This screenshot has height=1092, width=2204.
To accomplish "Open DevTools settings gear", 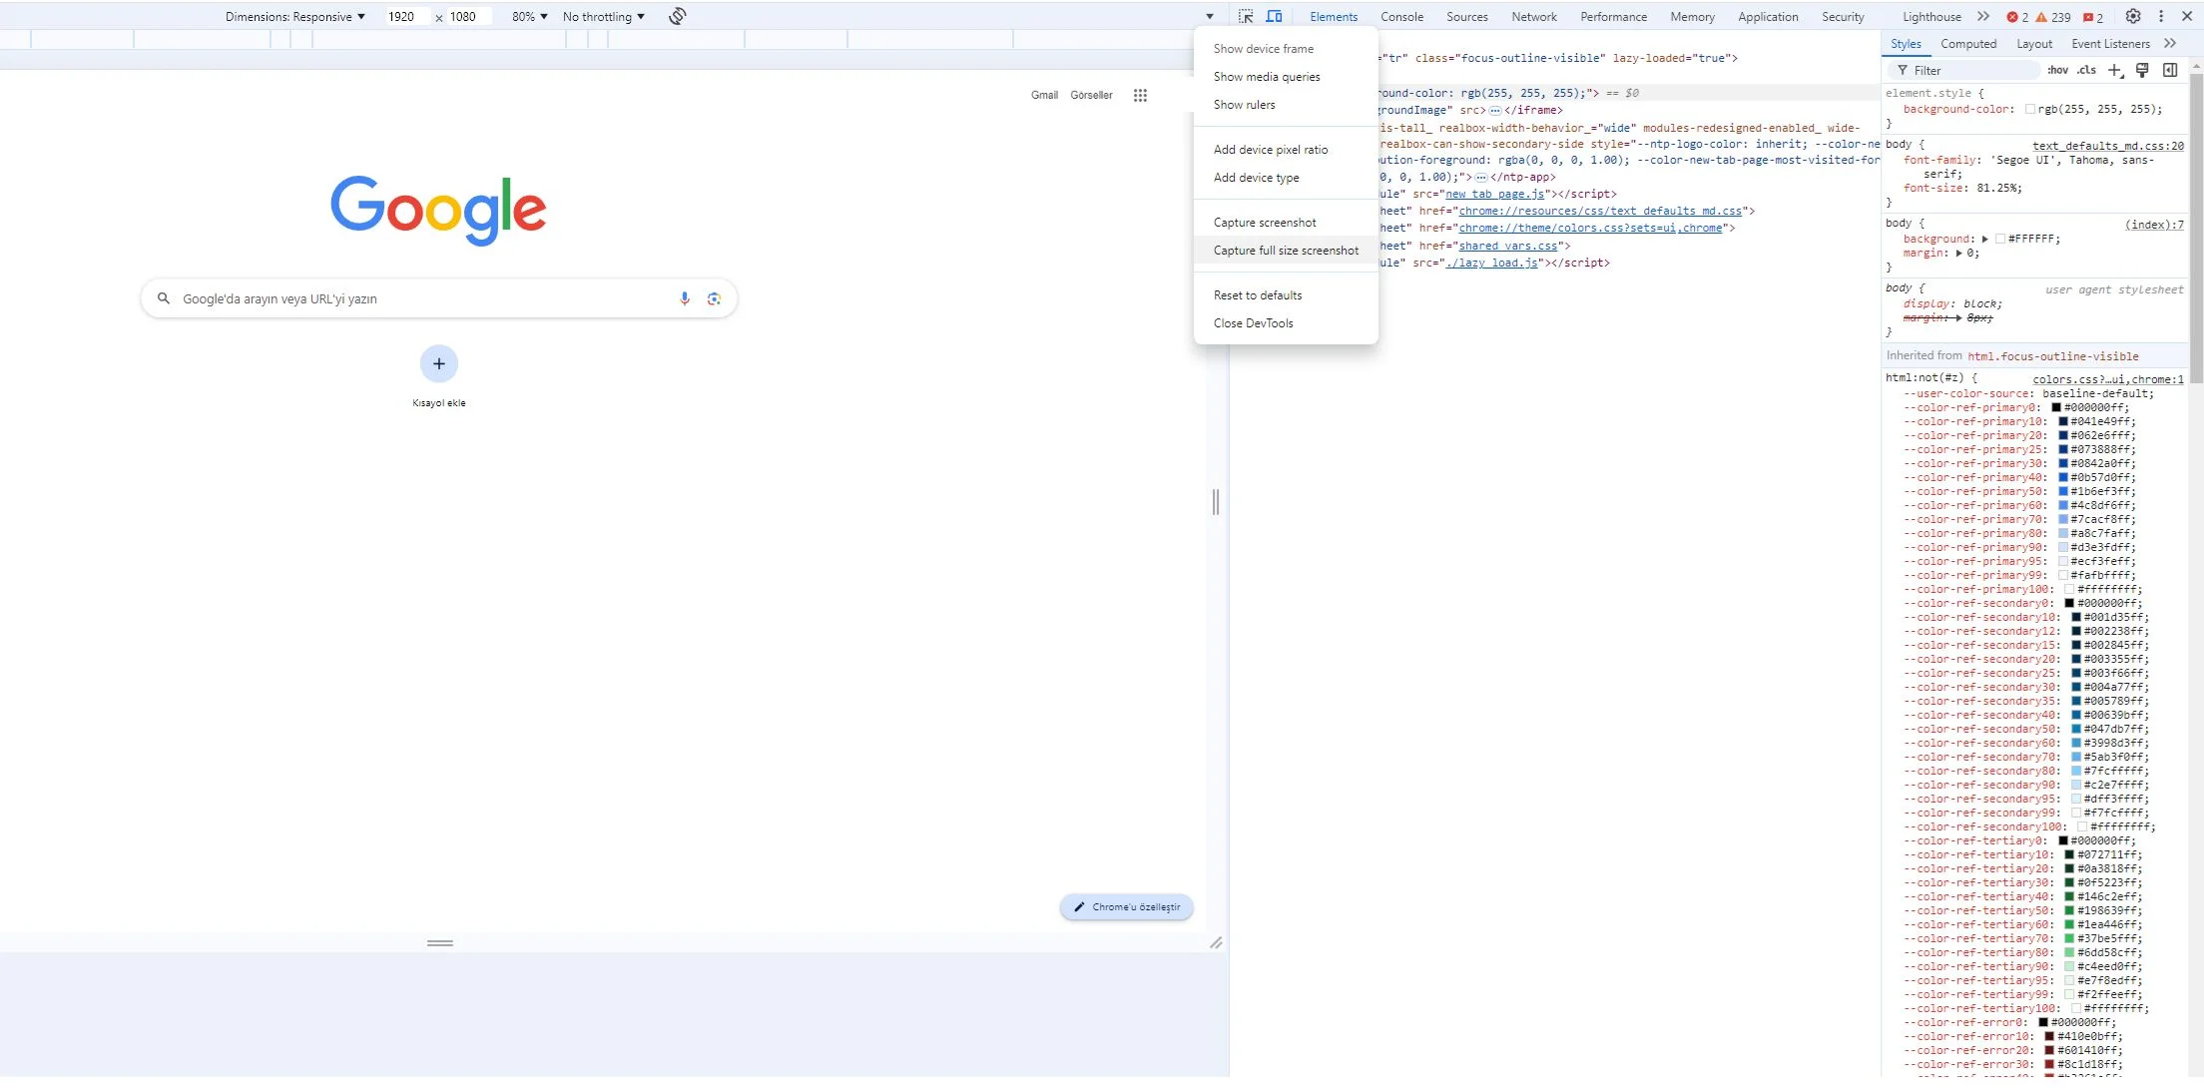I will pyautogui.click(x=2133, y=16).
